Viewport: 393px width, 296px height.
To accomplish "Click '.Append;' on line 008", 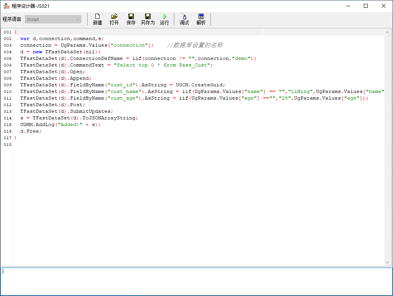I will [79, 78].
